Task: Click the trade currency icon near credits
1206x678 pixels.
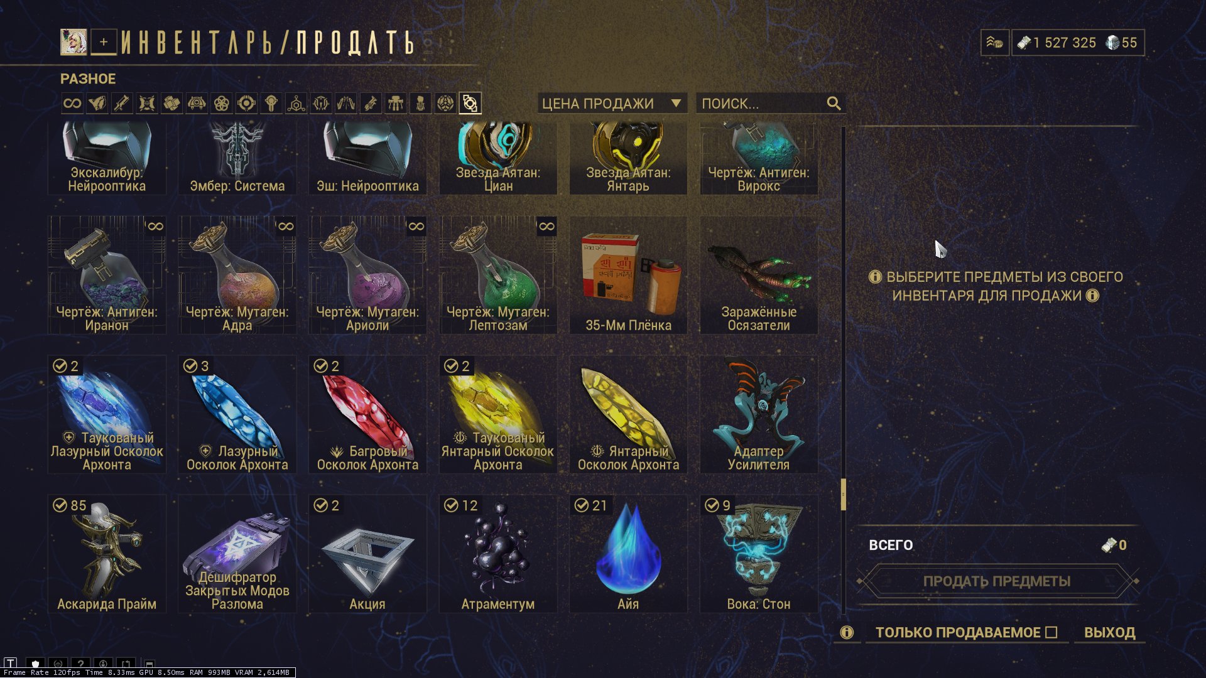Action: (995, 43)
